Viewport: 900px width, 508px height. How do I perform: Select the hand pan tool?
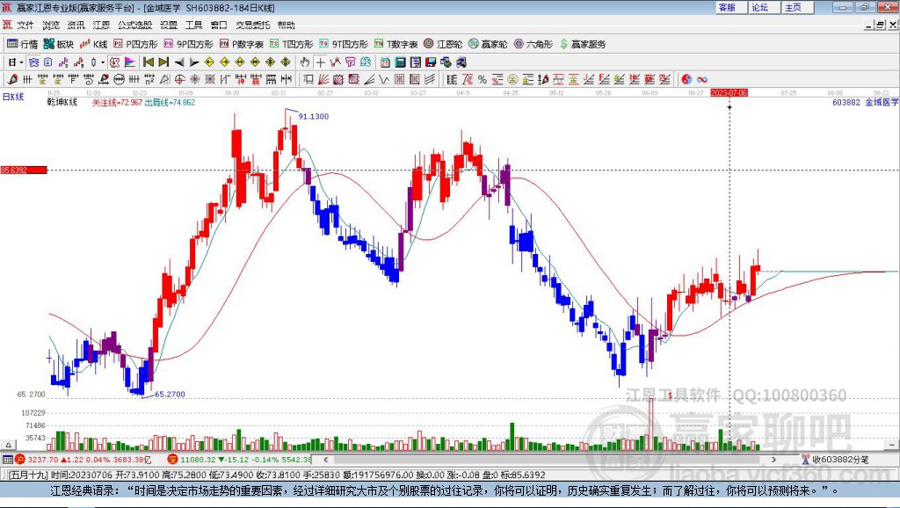(304, 62)
